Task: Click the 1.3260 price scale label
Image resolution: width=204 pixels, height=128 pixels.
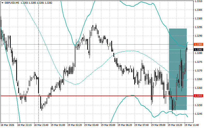Action: click(x=199, y=88)
